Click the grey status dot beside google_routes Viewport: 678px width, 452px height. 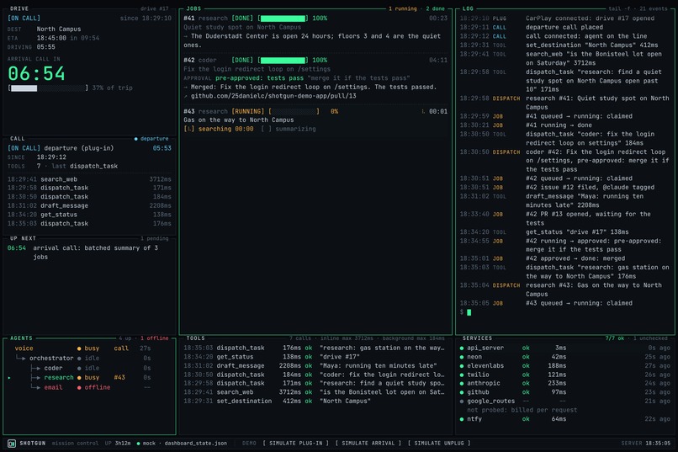[x=462, y=401]
